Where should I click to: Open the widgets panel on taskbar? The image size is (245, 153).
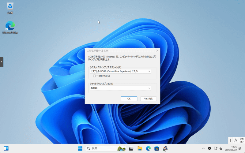point(6,148)
